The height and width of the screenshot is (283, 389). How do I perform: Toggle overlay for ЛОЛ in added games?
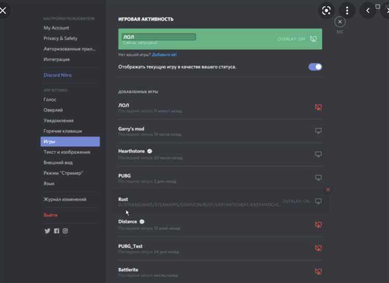(318, 107)
